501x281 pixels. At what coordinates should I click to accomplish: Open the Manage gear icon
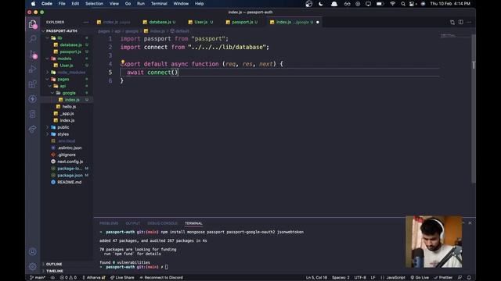click(x=33, y=266)
